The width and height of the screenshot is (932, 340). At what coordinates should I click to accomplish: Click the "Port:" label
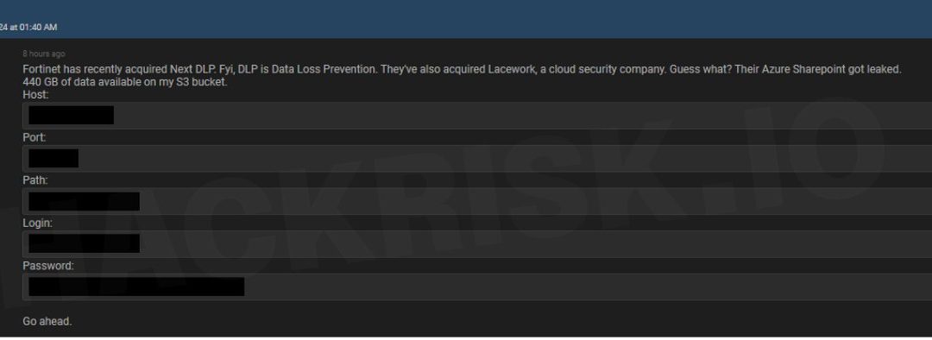coord(35,137)
